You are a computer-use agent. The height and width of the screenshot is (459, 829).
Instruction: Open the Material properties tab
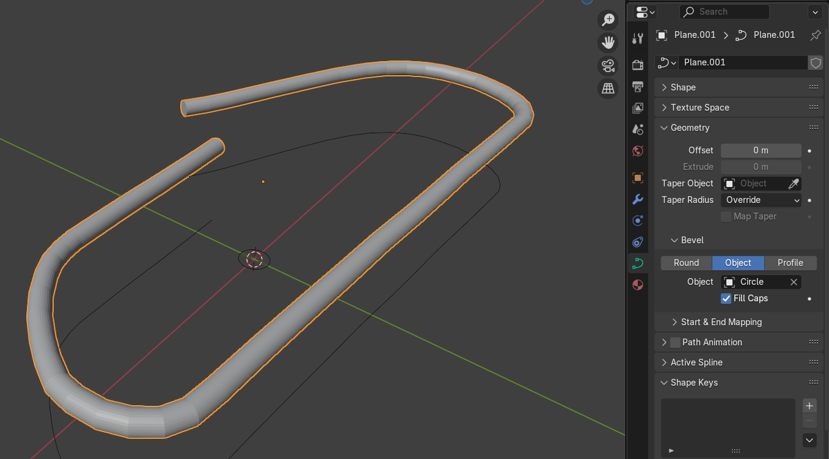pos(638,285)
